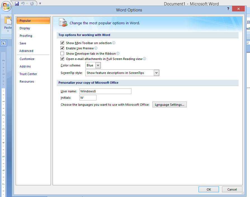The width and height of the screenshot is (250, 197).
Task: Switch to the Add-Ins category
Action: point(25,66)
